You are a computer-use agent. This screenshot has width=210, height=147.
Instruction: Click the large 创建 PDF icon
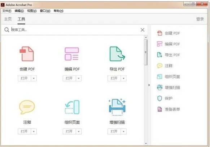click(27, 54)
